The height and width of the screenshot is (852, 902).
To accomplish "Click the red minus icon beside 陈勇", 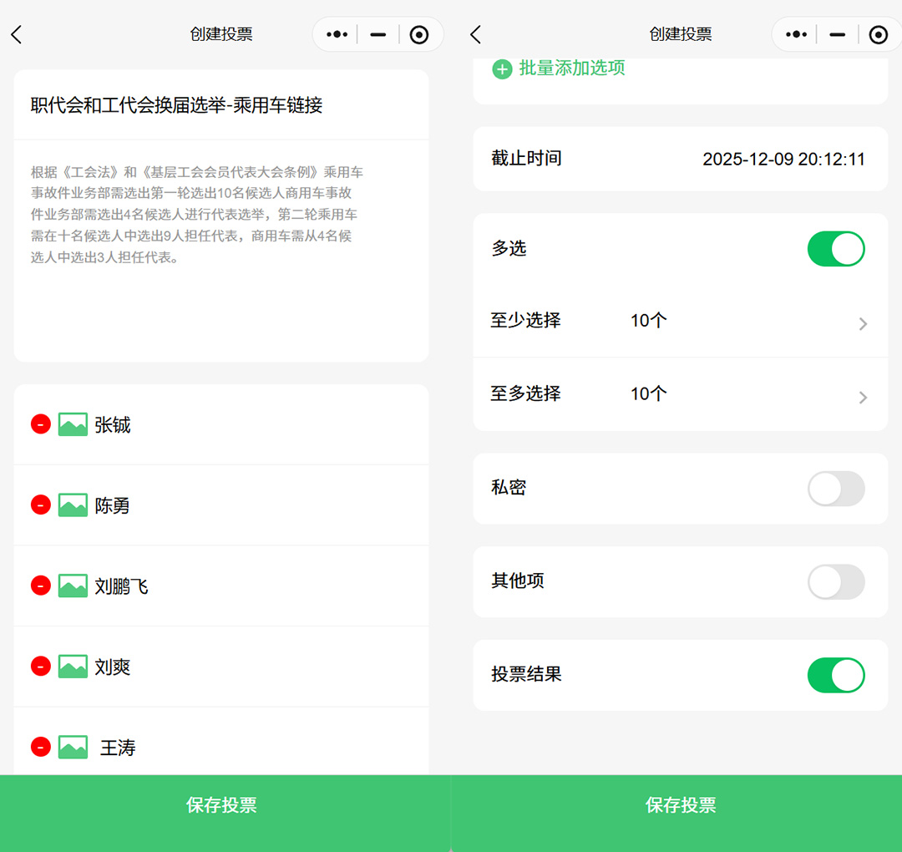I will click(x=41, y=505).
